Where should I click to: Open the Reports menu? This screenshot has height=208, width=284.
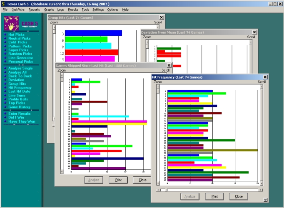(x=34, y=10)
